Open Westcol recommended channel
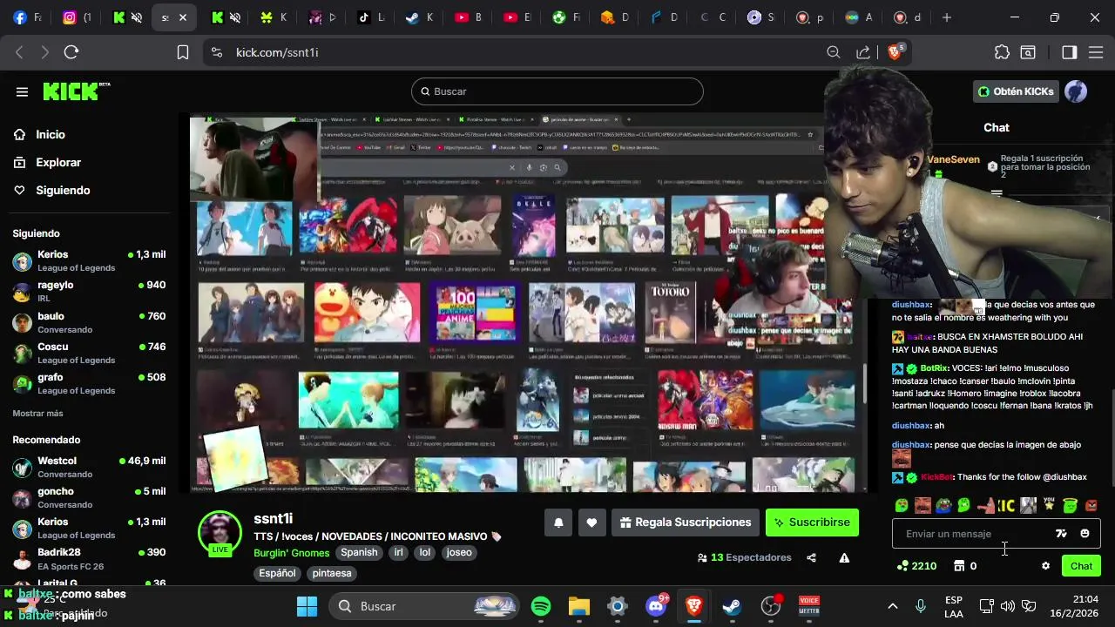The height and width of the screenshot is (627, 1115). pyautogui.click(x=89, y=467)
